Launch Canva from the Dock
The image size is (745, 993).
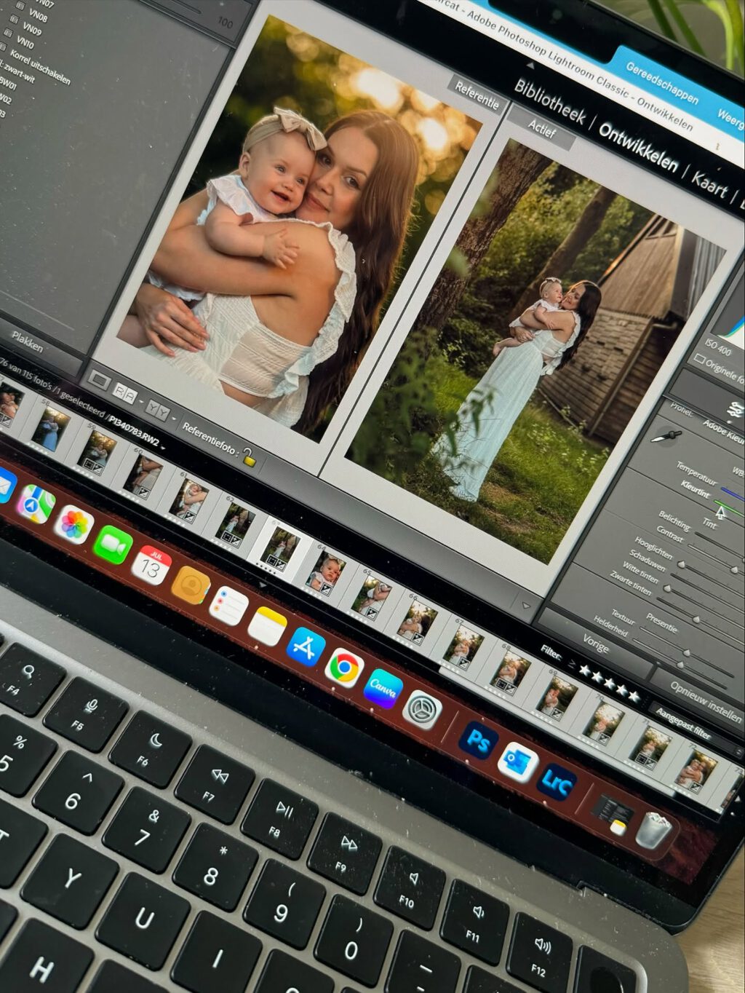[383, 687]
